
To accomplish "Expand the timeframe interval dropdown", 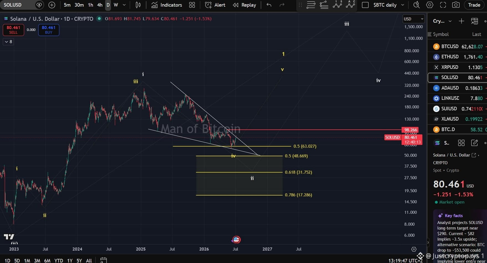I will [124, 5].
